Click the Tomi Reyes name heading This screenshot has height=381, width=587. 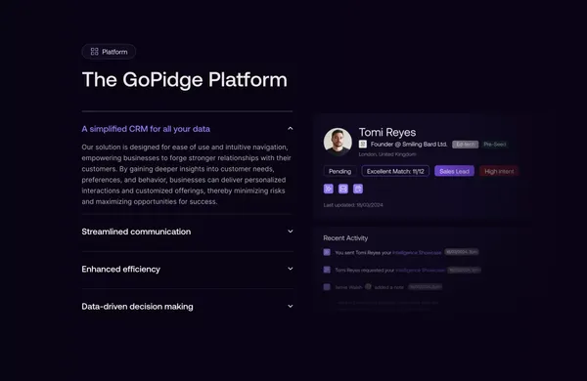pos(387,132)
